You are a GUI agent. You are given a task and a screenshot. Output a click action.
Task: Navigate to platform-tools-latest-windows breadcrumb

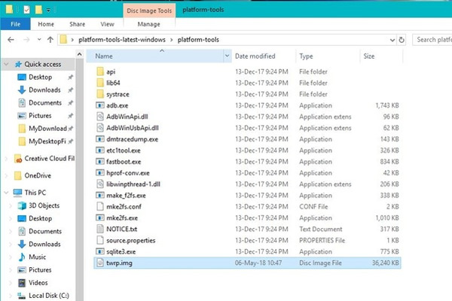[122, 40]
